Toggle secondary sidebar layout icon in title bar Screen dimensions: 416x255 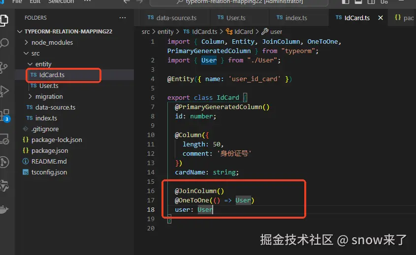pyautogui.click(x=371, y=1)
